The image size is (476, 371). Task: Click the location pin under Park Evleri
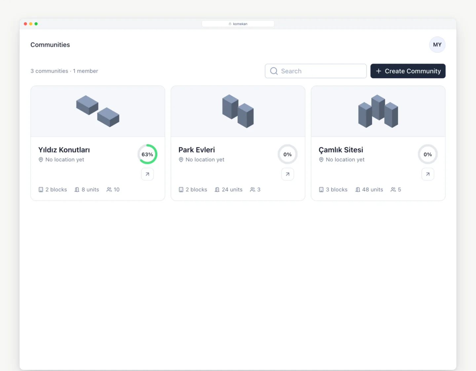pos(181,160)
